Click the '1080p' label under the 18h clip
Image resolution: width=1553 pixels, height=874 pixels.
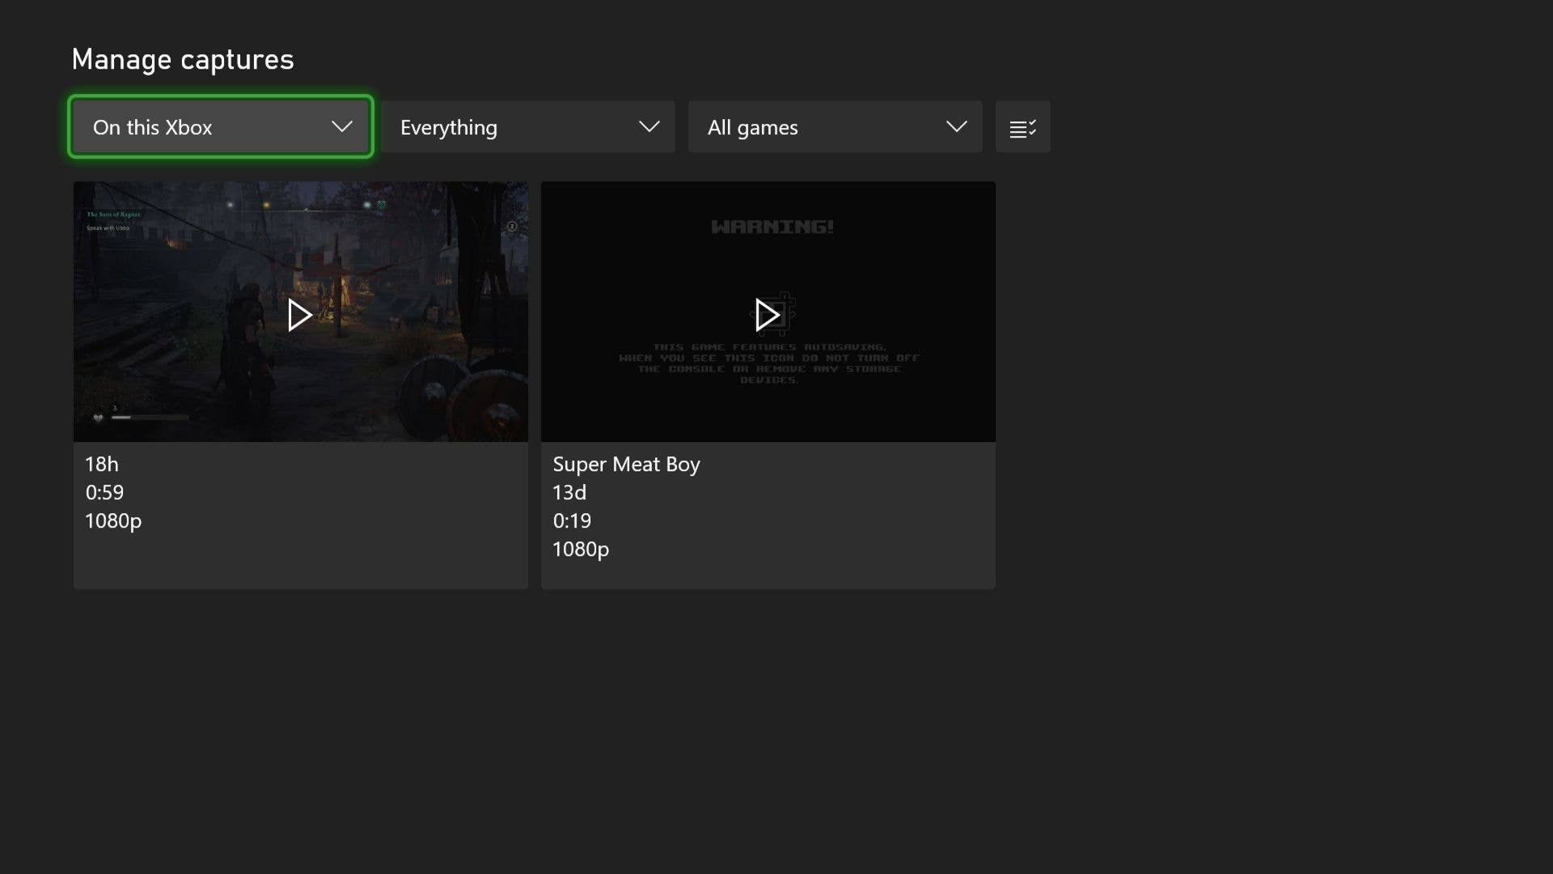pyautogui.click(x=113, y=521)
